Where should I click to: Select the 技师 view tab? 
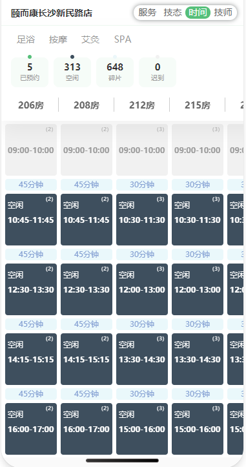pyautogui.click(x=223, y=12)
